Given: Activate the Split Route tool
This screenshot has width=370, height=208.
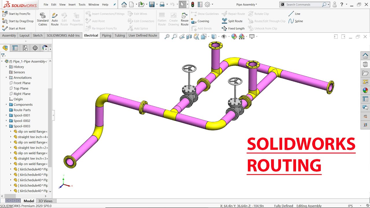Looking at the screenshot, I should [x=232, y=21].
